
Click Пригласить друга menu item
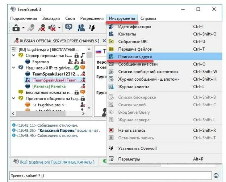point(164,56)
